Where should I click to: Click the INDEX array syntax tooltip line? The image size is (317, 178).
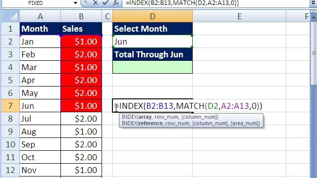click(x=170, y=117)
